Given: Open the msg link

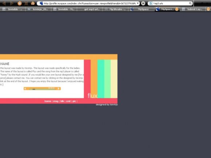Looking at the screenshot, I should point(56,101).
